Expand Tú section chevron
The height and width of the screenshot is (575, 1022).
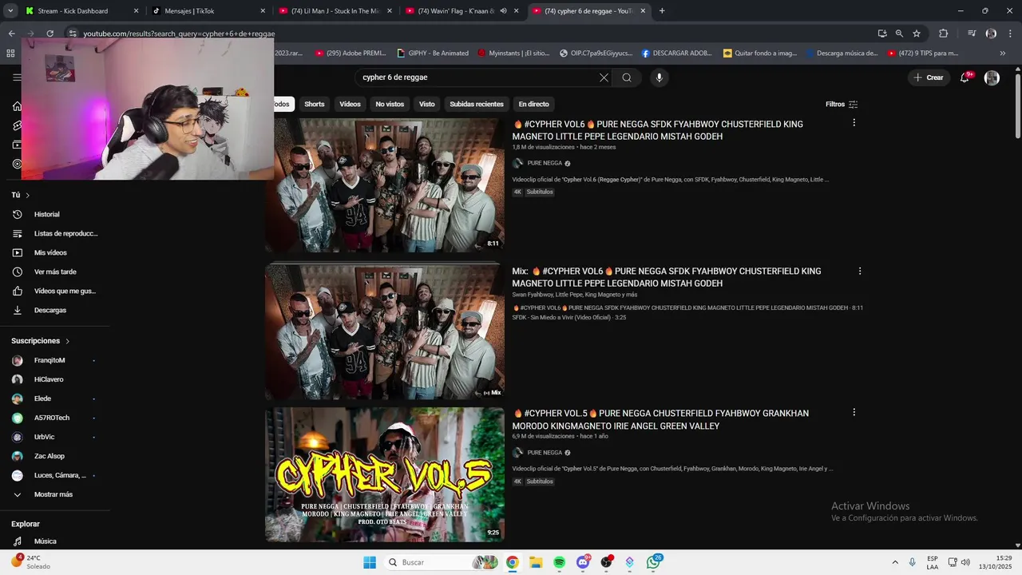point(27,195)
